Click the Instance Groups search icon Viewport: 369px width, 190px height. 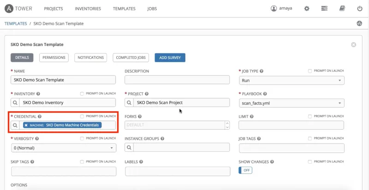[129, 148]
